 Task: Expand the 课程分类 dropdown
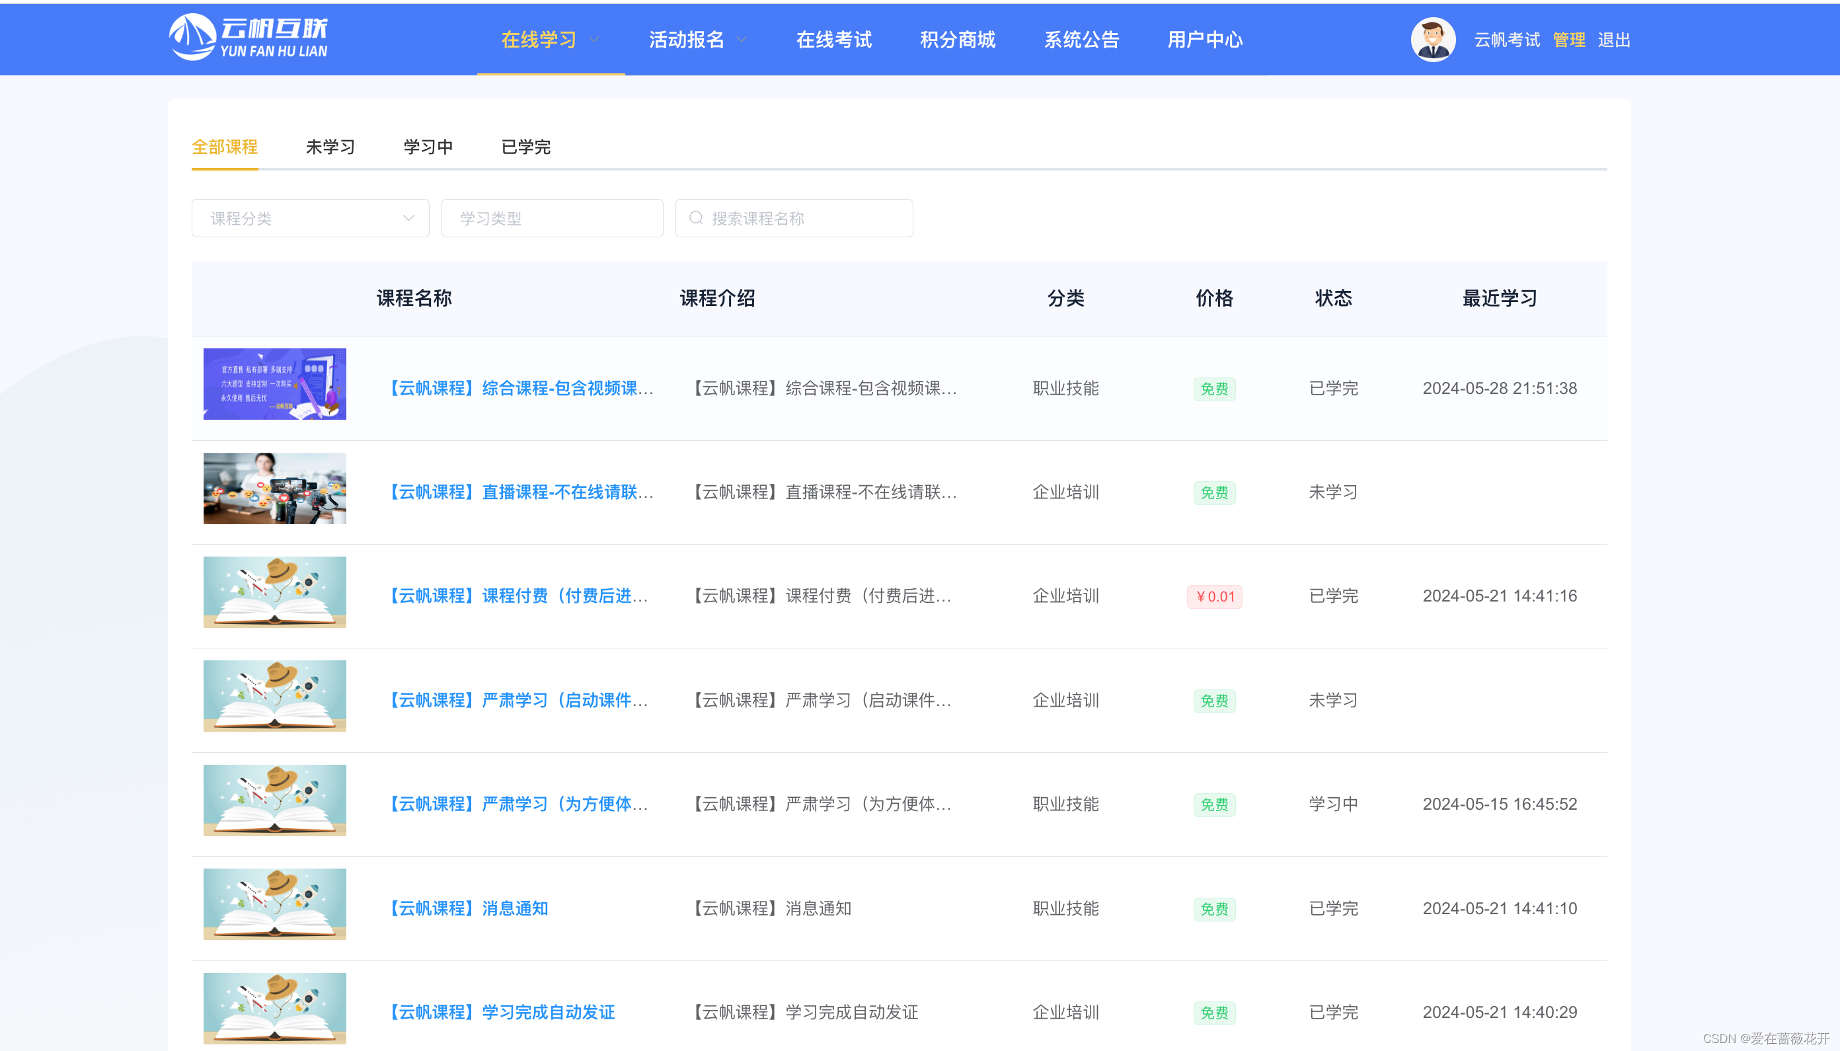[x=309, y=218]
